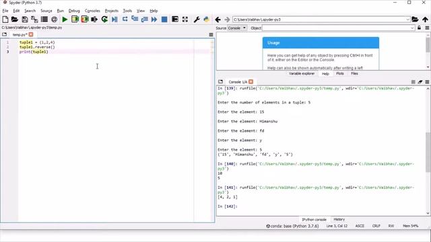431x242 pixels.
Task: Open the View menu
Action: (x=141, y=11)
